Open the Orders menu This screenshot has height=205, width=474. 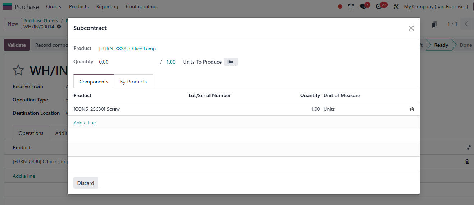[x=54, y=6]
